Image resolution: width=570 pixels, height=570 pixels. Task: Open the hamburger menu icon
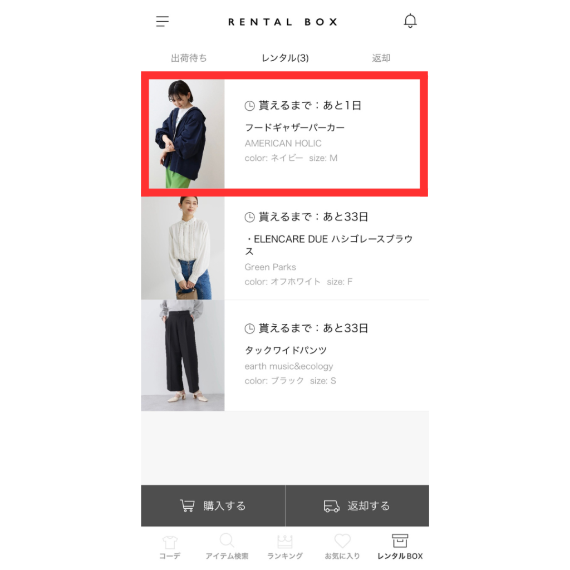(162, 22)
